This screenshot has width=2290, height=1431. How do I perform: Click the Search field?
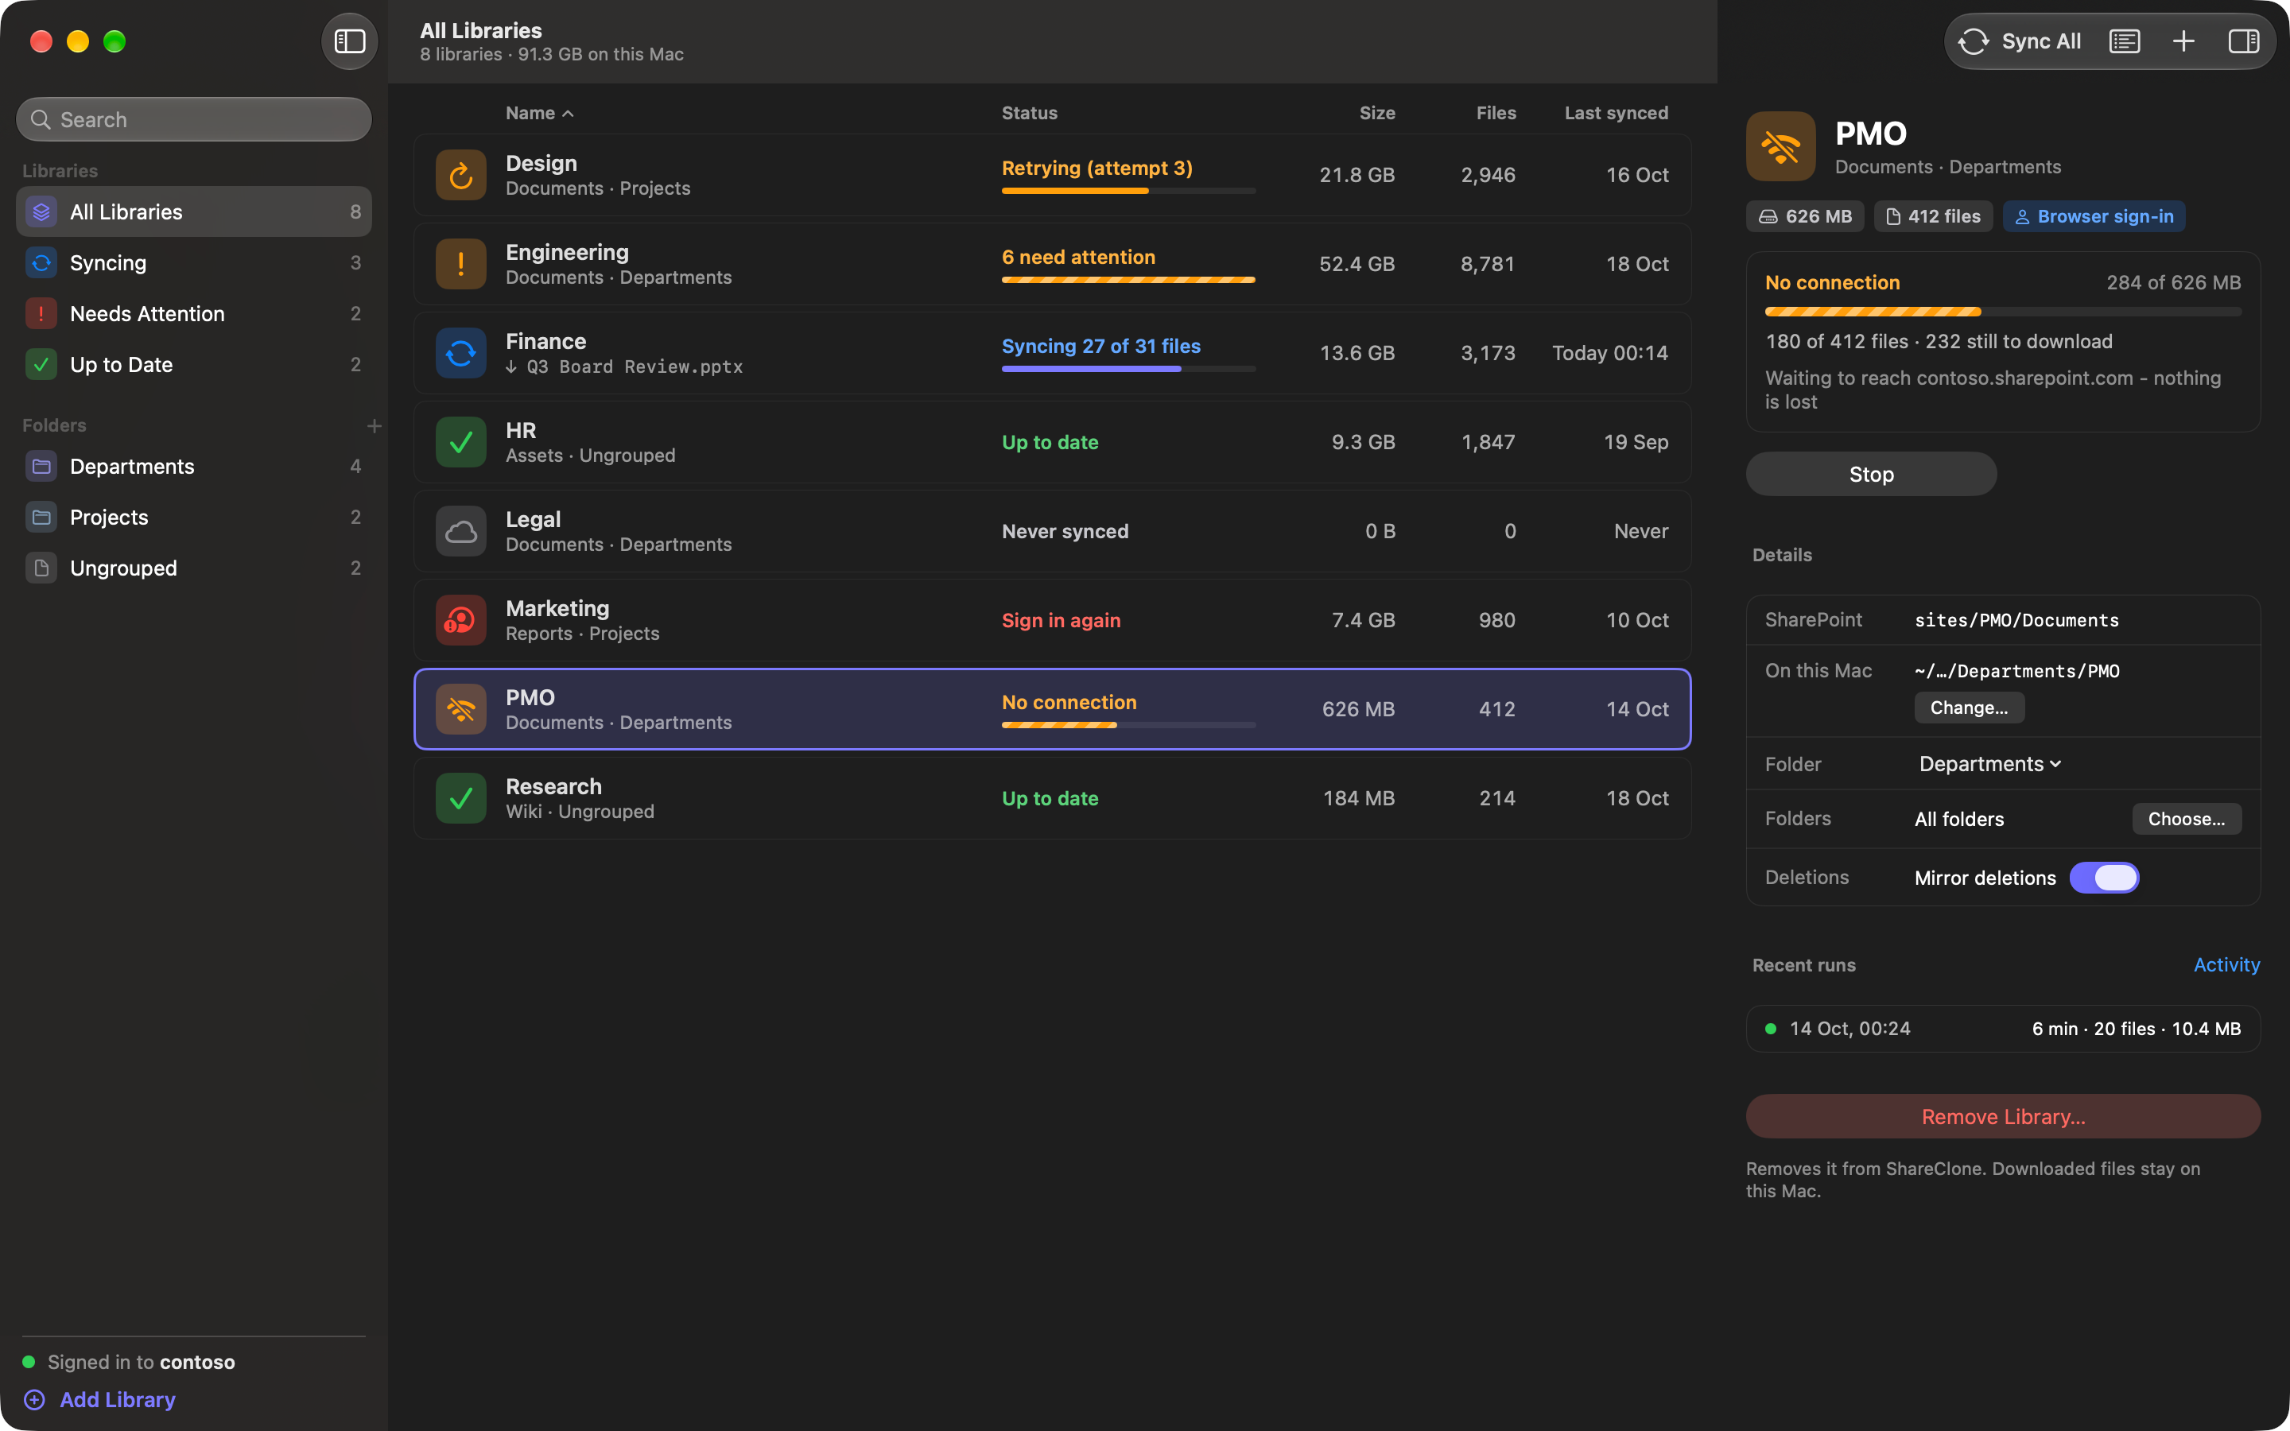[194, 119]
